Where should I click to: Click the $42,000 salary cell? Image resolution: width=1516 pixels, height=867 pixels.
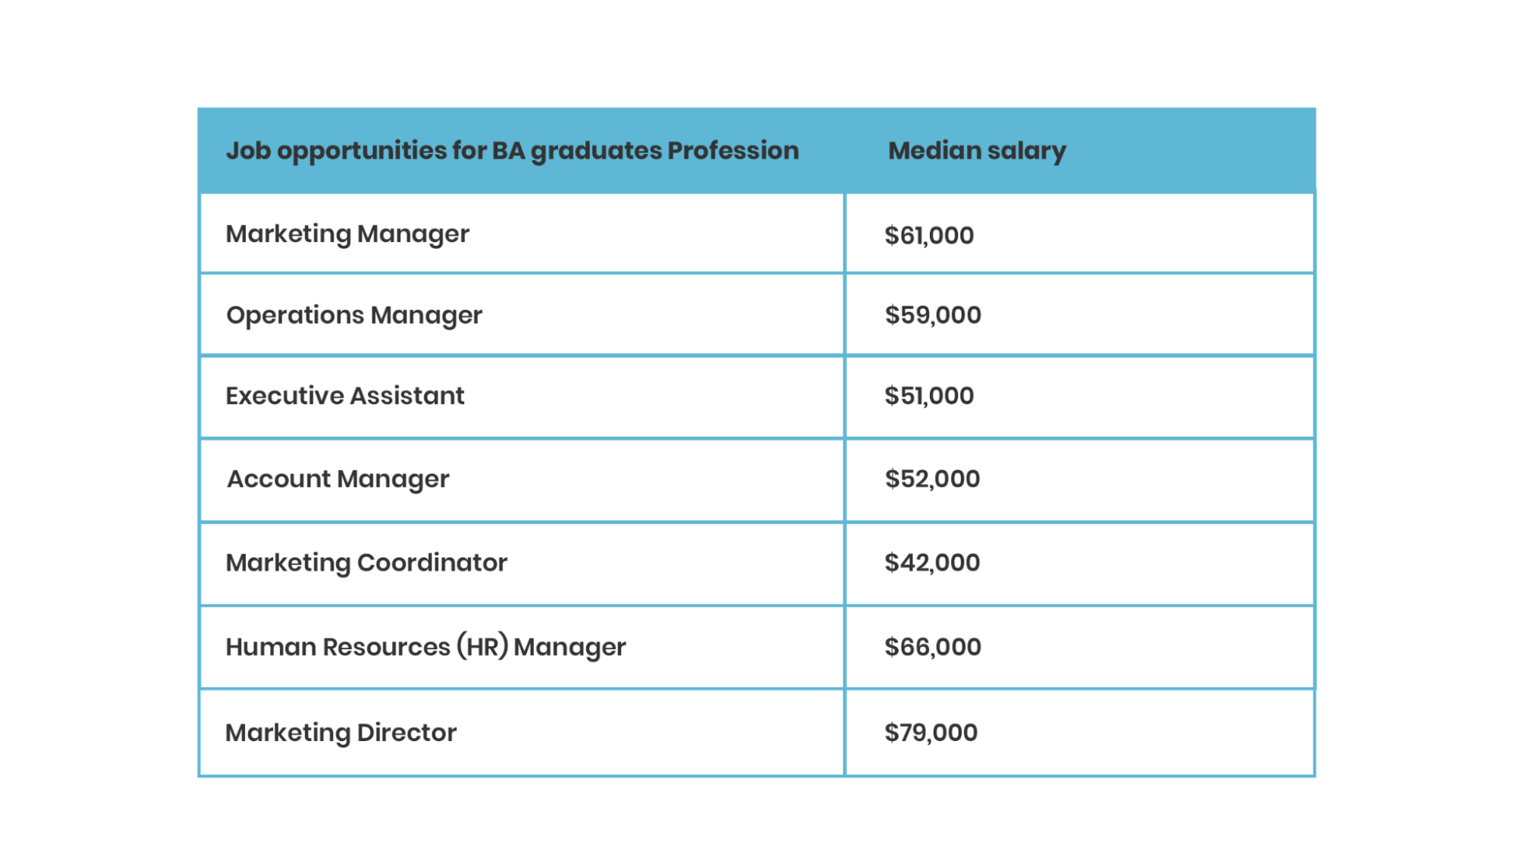pos(932,563)
